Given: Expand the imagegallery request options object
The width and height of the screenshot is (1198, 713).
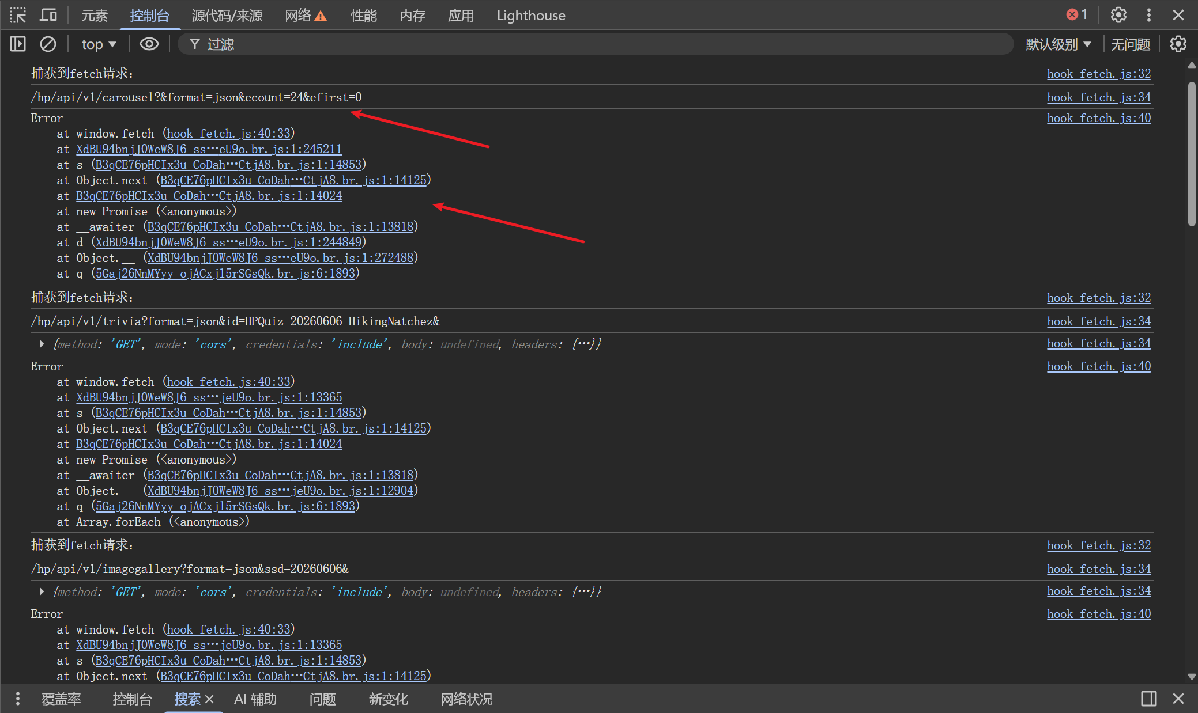Looking at the screenshot, I should (x=42, y=591).
